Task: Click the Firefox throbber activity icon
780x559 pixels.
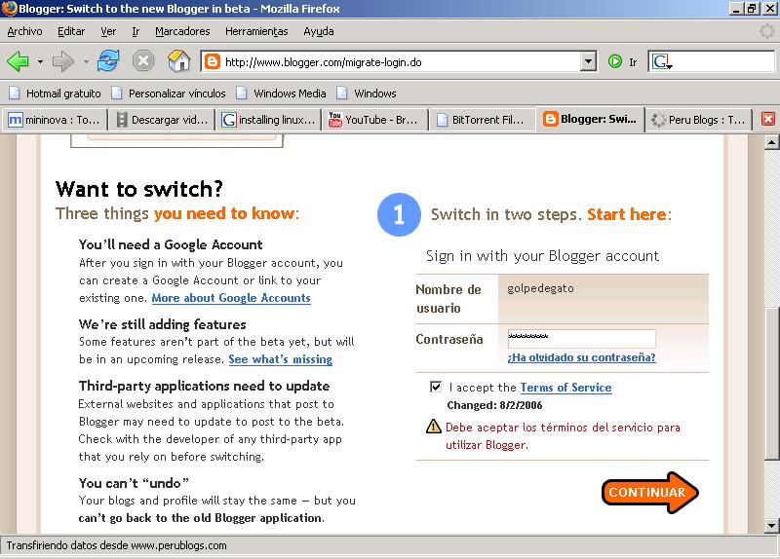Action: [767, 31]
